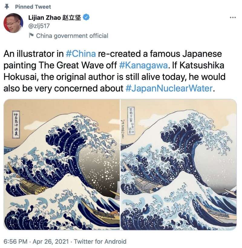Click the title cartouche in left image

(16, 125)
